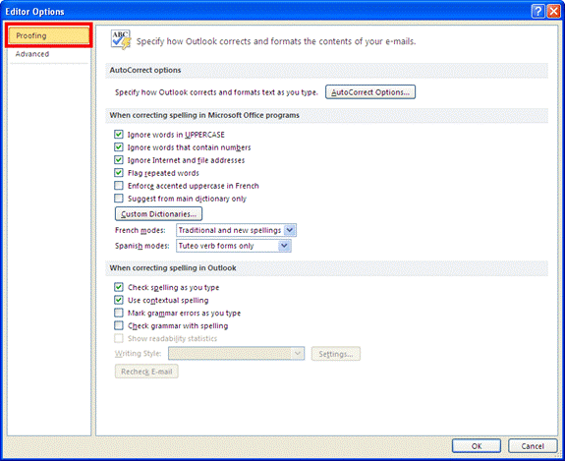Close the Editor Options dialog
This screenshot has width=565, height=461.
553,12
